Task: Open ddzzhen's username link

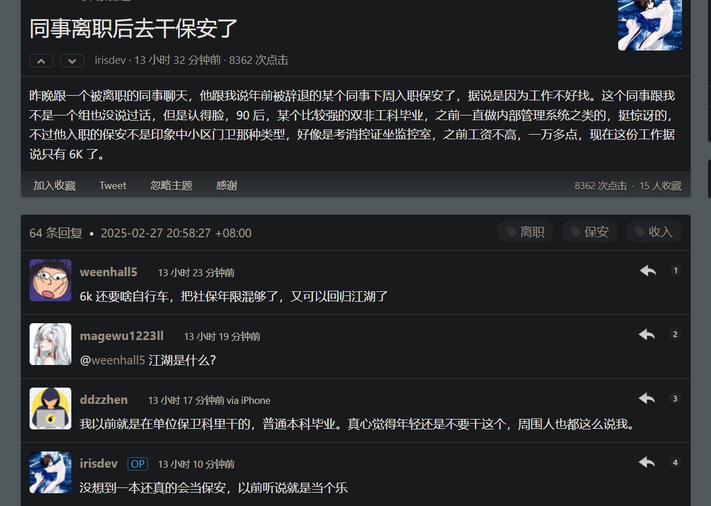Action: 104,400
